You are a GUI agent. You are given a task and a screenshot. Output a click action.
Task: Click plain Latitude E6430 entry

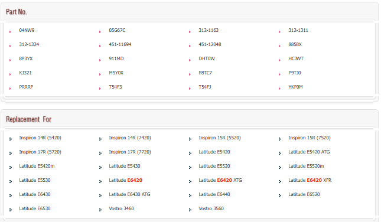pyautogui.click(x=35, y=194)
